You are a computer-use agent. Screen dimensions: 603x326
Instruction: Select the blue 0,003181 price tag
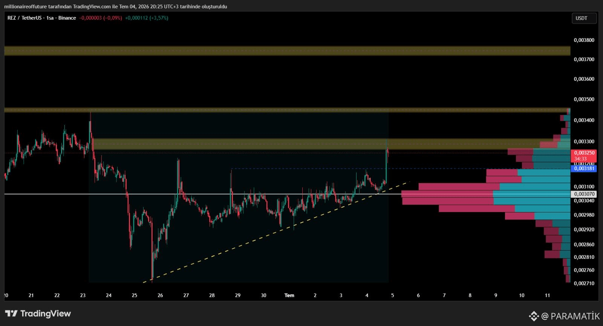[x=584, y=168]
